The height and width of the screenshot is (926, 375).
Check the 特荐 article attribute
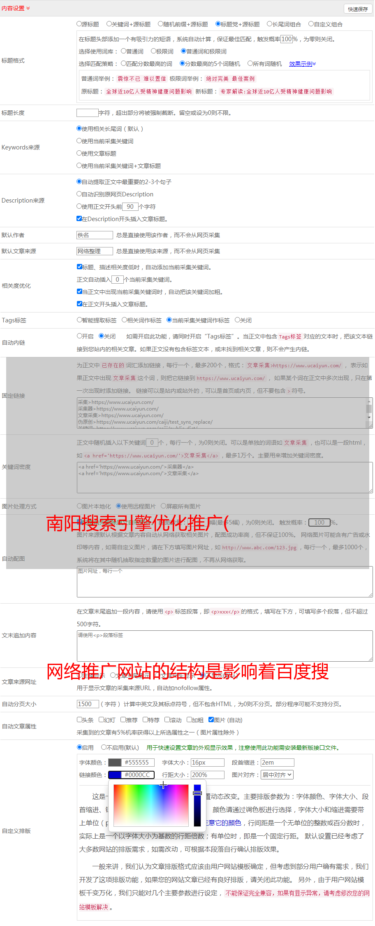145,720
